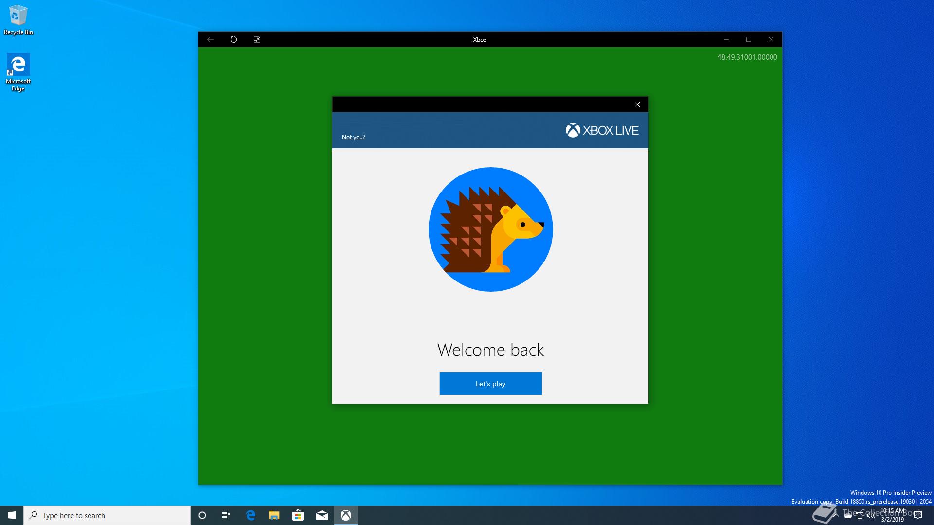Select the hedgehog gamerpic avatar

[x=490, y=229]
